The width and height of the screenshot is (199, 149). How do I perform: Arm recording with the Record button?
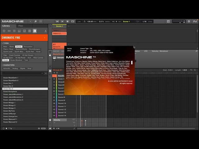67,21
